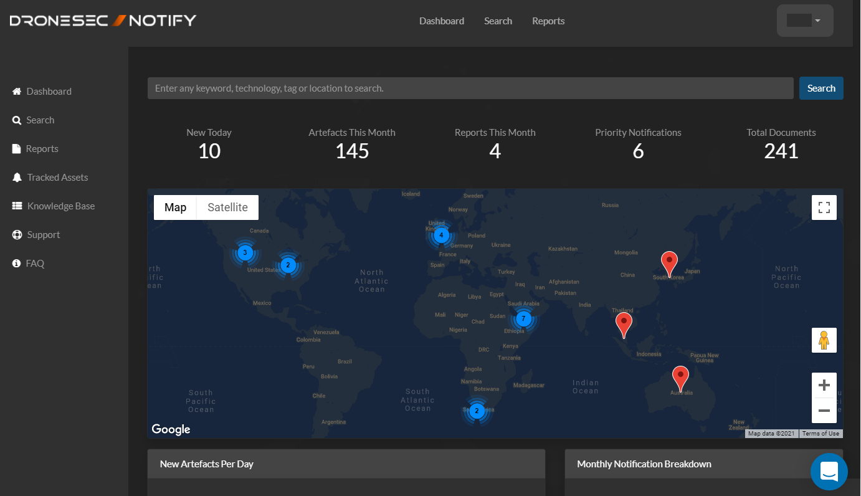Zoom out on the map
This screenshot has width=861, height=496.
click(824, 411)
